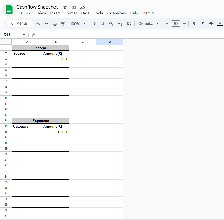Click the move to folder icon
This screenshot has width=224, height=220.
[x=74, y=7]
